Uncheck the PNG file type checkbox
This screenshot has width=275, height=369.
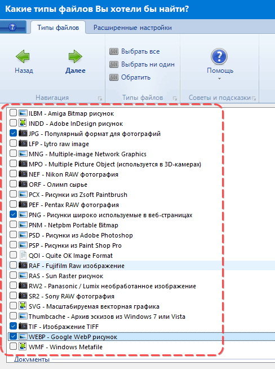(x=13, y=214)
